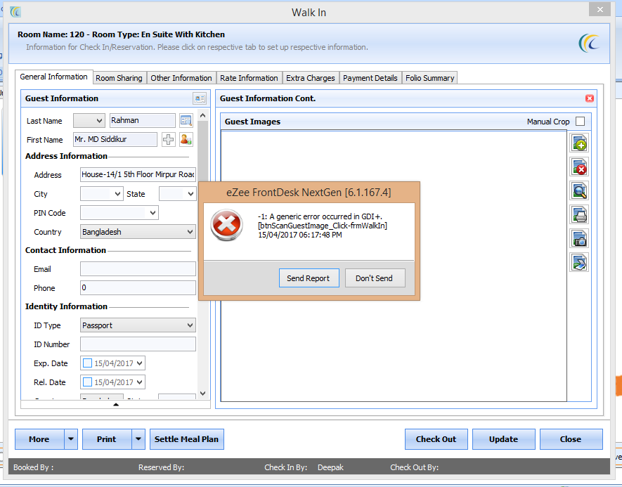Viewport: 622px width, 487px height.
Task: Expand the More button dropdown arrow
Action: pos(71,439)
